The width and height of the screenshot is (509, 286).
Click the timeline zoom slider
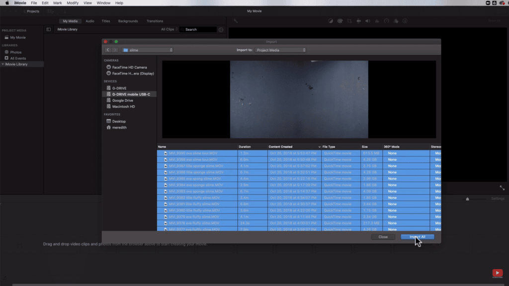click(x=467, y=199)
